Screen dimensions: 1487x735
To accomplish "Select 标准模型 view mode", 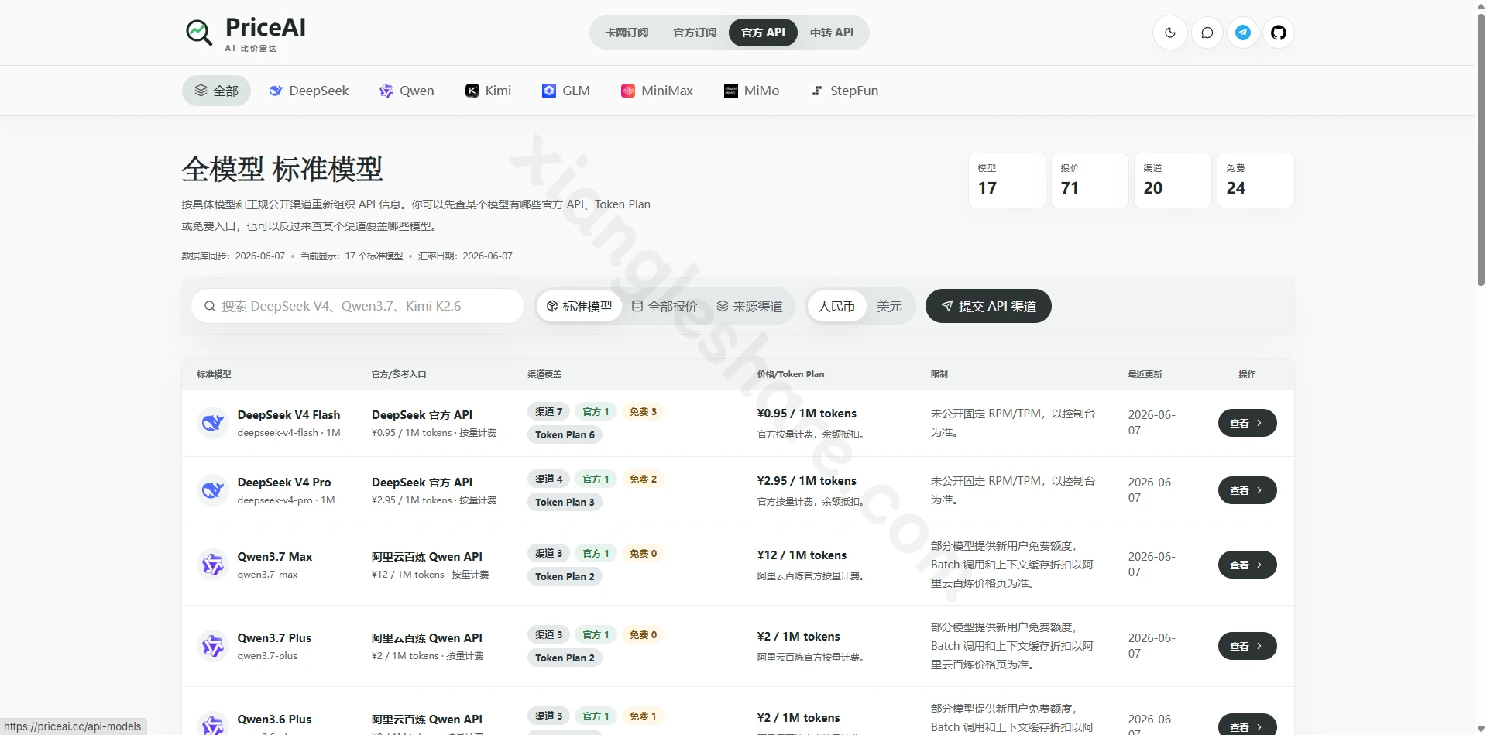I will pyautogui.click(x=579, y=306).
